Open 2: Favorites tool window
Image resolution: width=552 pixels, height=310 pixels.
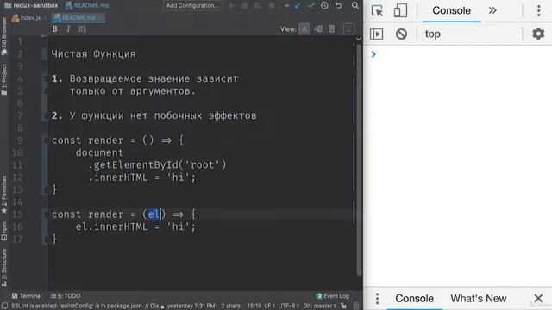click(x=3, y=195)
